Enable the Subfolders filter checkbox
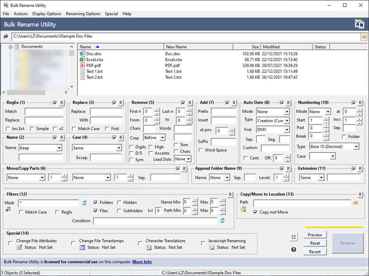 (119, 211)
